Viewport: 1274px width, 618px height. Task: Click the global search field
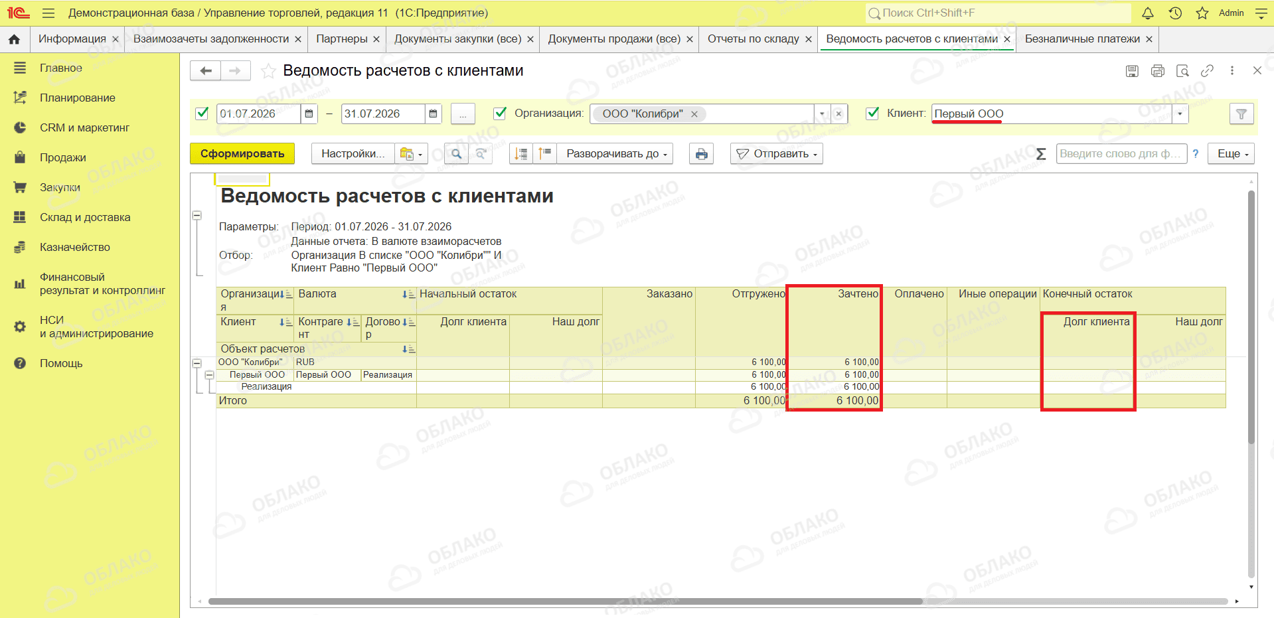point(998,13)
